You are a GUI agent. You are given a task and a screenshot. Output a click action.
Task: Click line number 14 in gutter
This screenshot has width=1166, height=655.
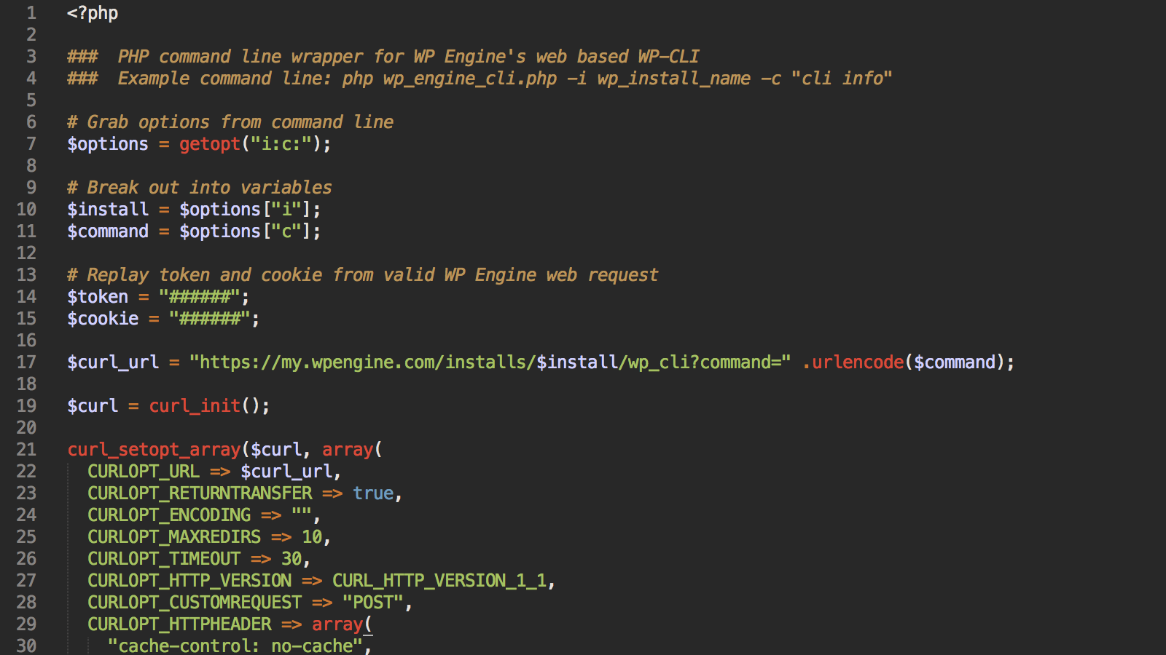(x=26, y=297)
